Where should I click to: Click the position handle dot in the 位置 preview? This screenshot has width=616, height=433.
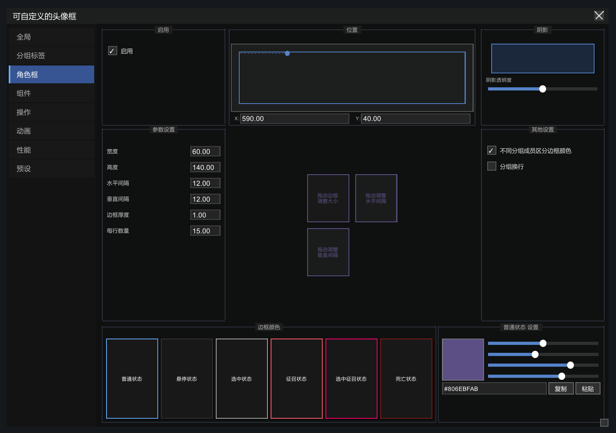(x=287, y=53)
